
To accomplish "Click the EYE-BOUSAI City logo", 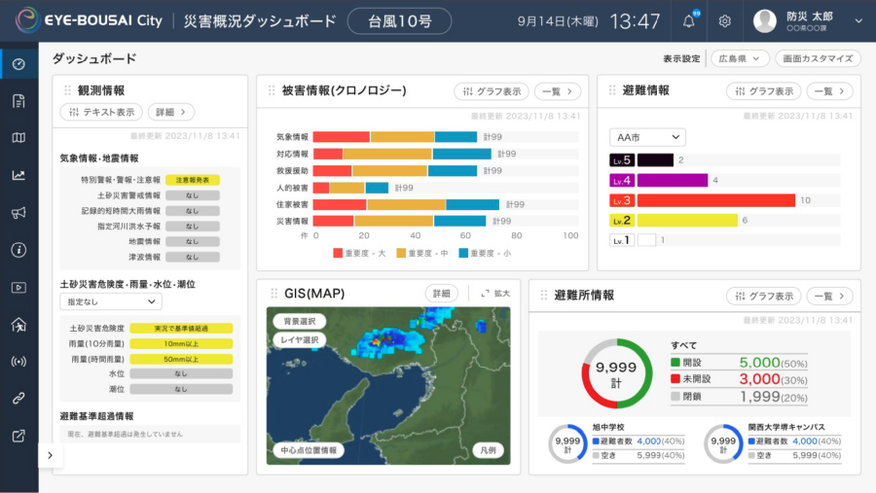I will coord(90,20).
